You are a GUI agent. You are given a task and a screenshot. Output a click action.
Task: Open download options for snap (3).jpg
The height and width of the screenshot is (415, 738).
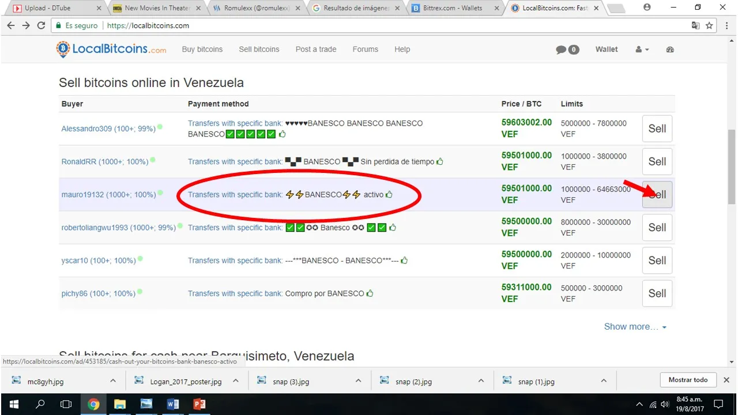pyautogui.click(x=358, y=381)
